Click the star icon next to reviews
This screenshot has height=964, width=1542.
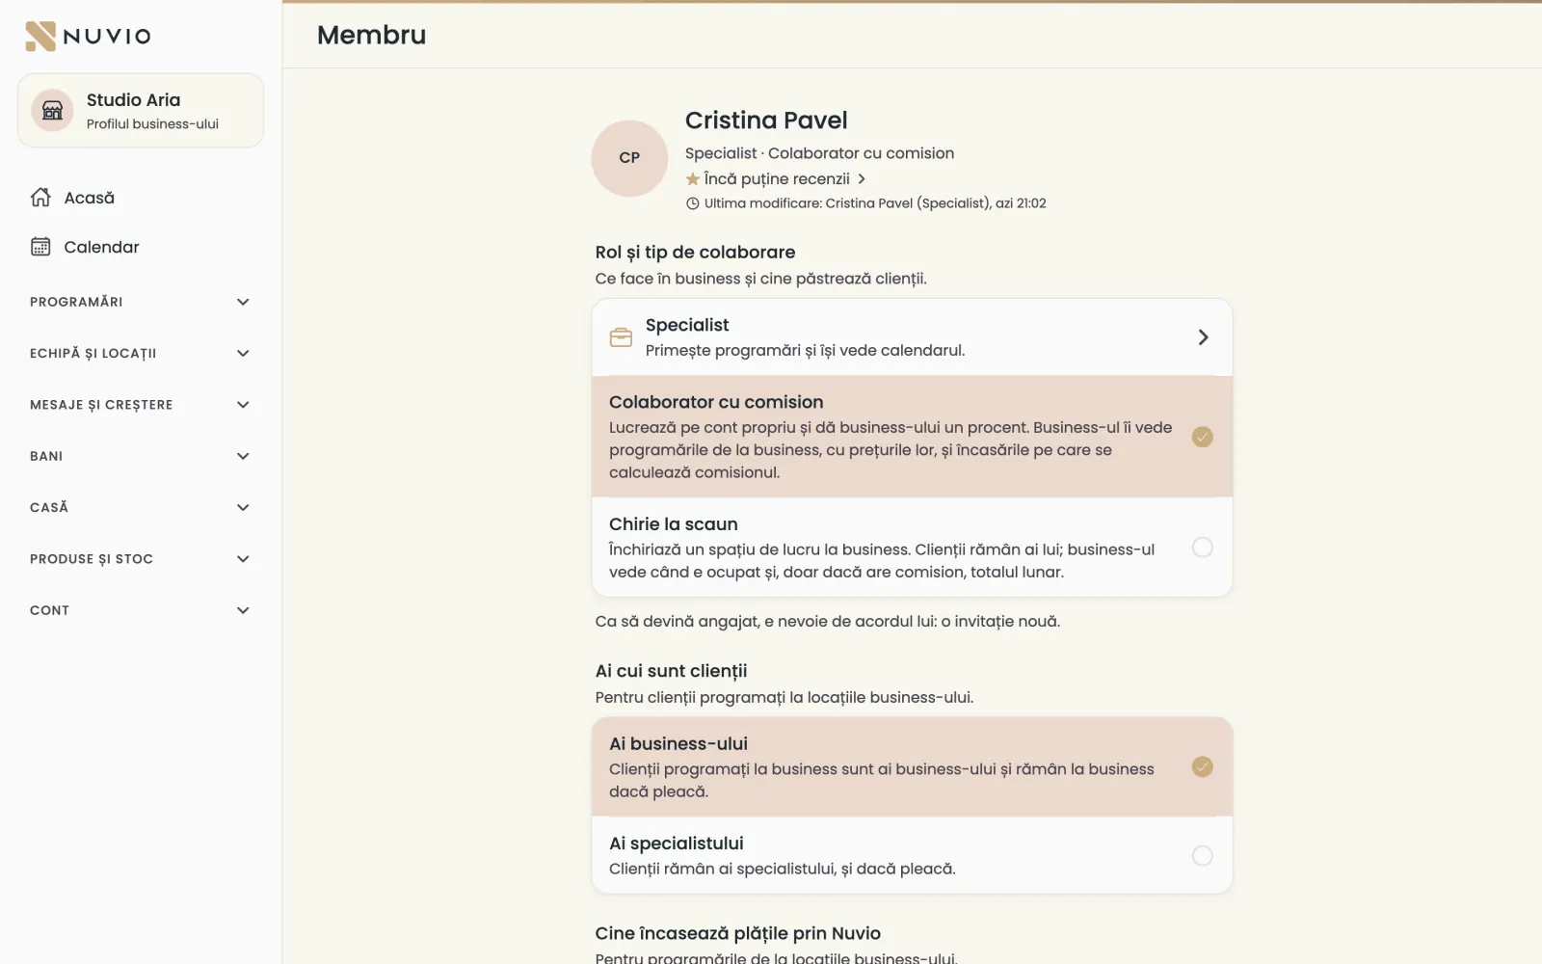tap(692, 179)
